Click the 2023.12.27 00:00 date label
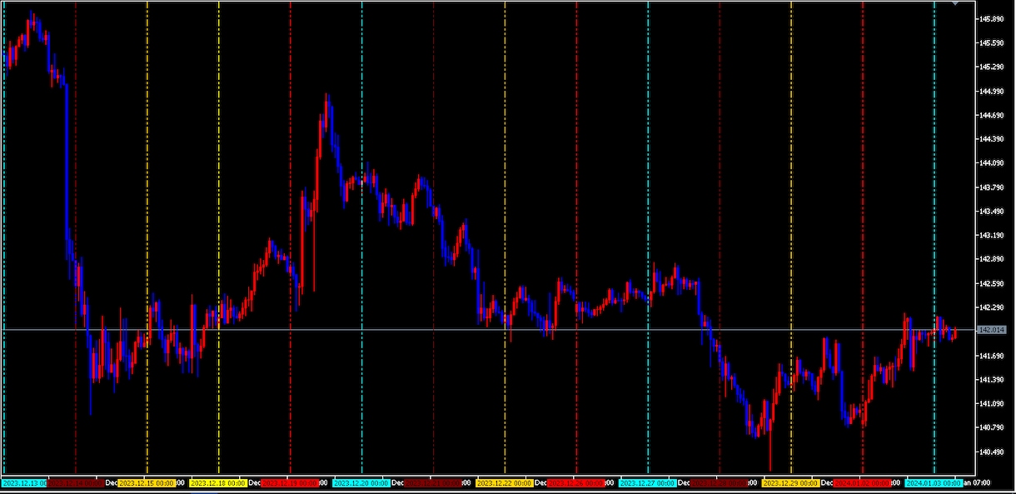The image size is (1016, 494). (x=649, y=482)
